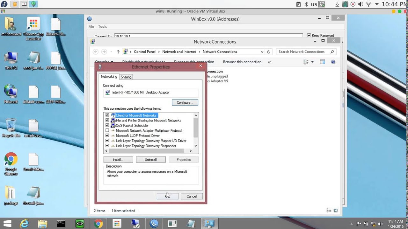Click the Wi-Fi icon in the host panel

point(368,4)
